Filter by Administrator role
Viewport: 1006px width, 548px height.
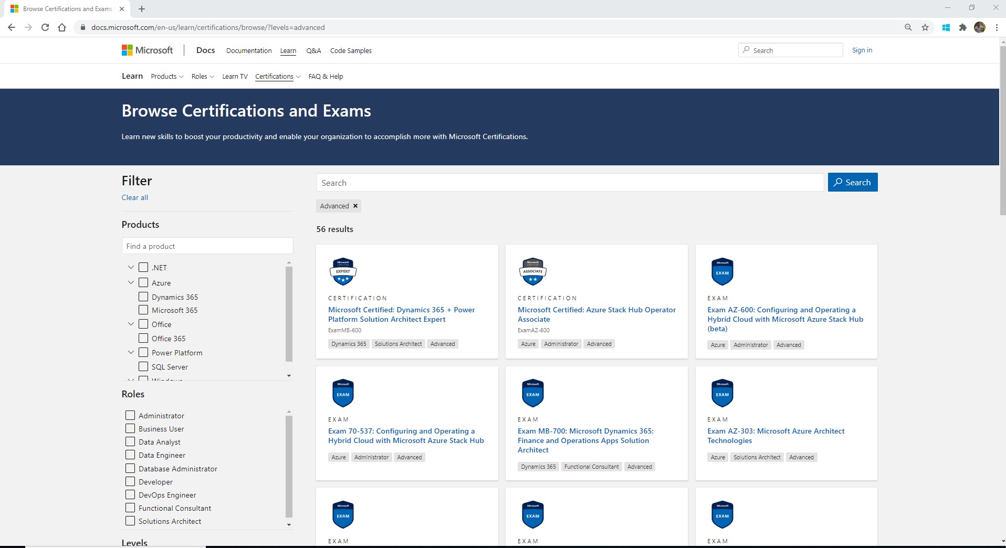click(x=130, y=415)
